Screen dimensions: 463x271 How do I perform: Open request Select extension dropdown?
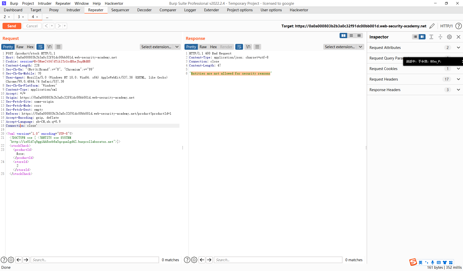pos(160,47)
